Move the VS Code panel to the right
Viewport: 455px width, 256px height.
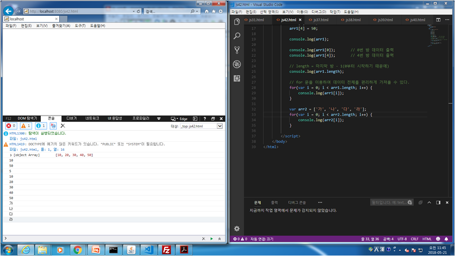(x=438, y=202)
